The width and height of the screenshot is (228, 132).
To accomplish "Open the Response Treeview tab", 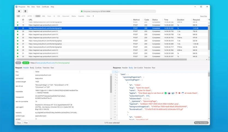I will [147, 68].
